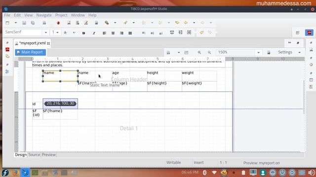Increase font size with the larger A icon

(65, 32)
